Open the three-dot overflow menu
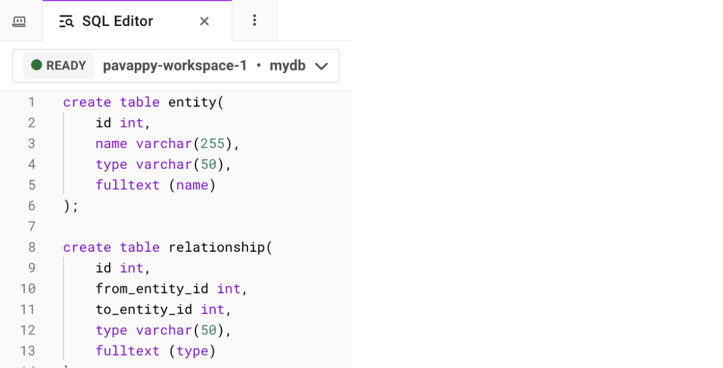 coord(254,20)
